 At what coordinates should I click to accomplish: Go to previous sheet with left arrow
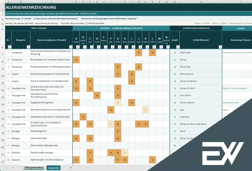(x=6, y=168)
